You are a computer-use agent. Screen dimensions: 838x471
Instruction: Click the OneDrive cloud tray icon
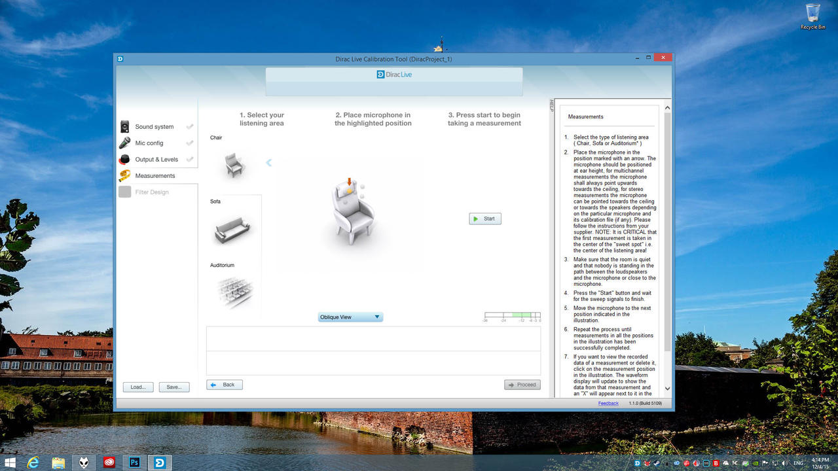tap(725, 463)
